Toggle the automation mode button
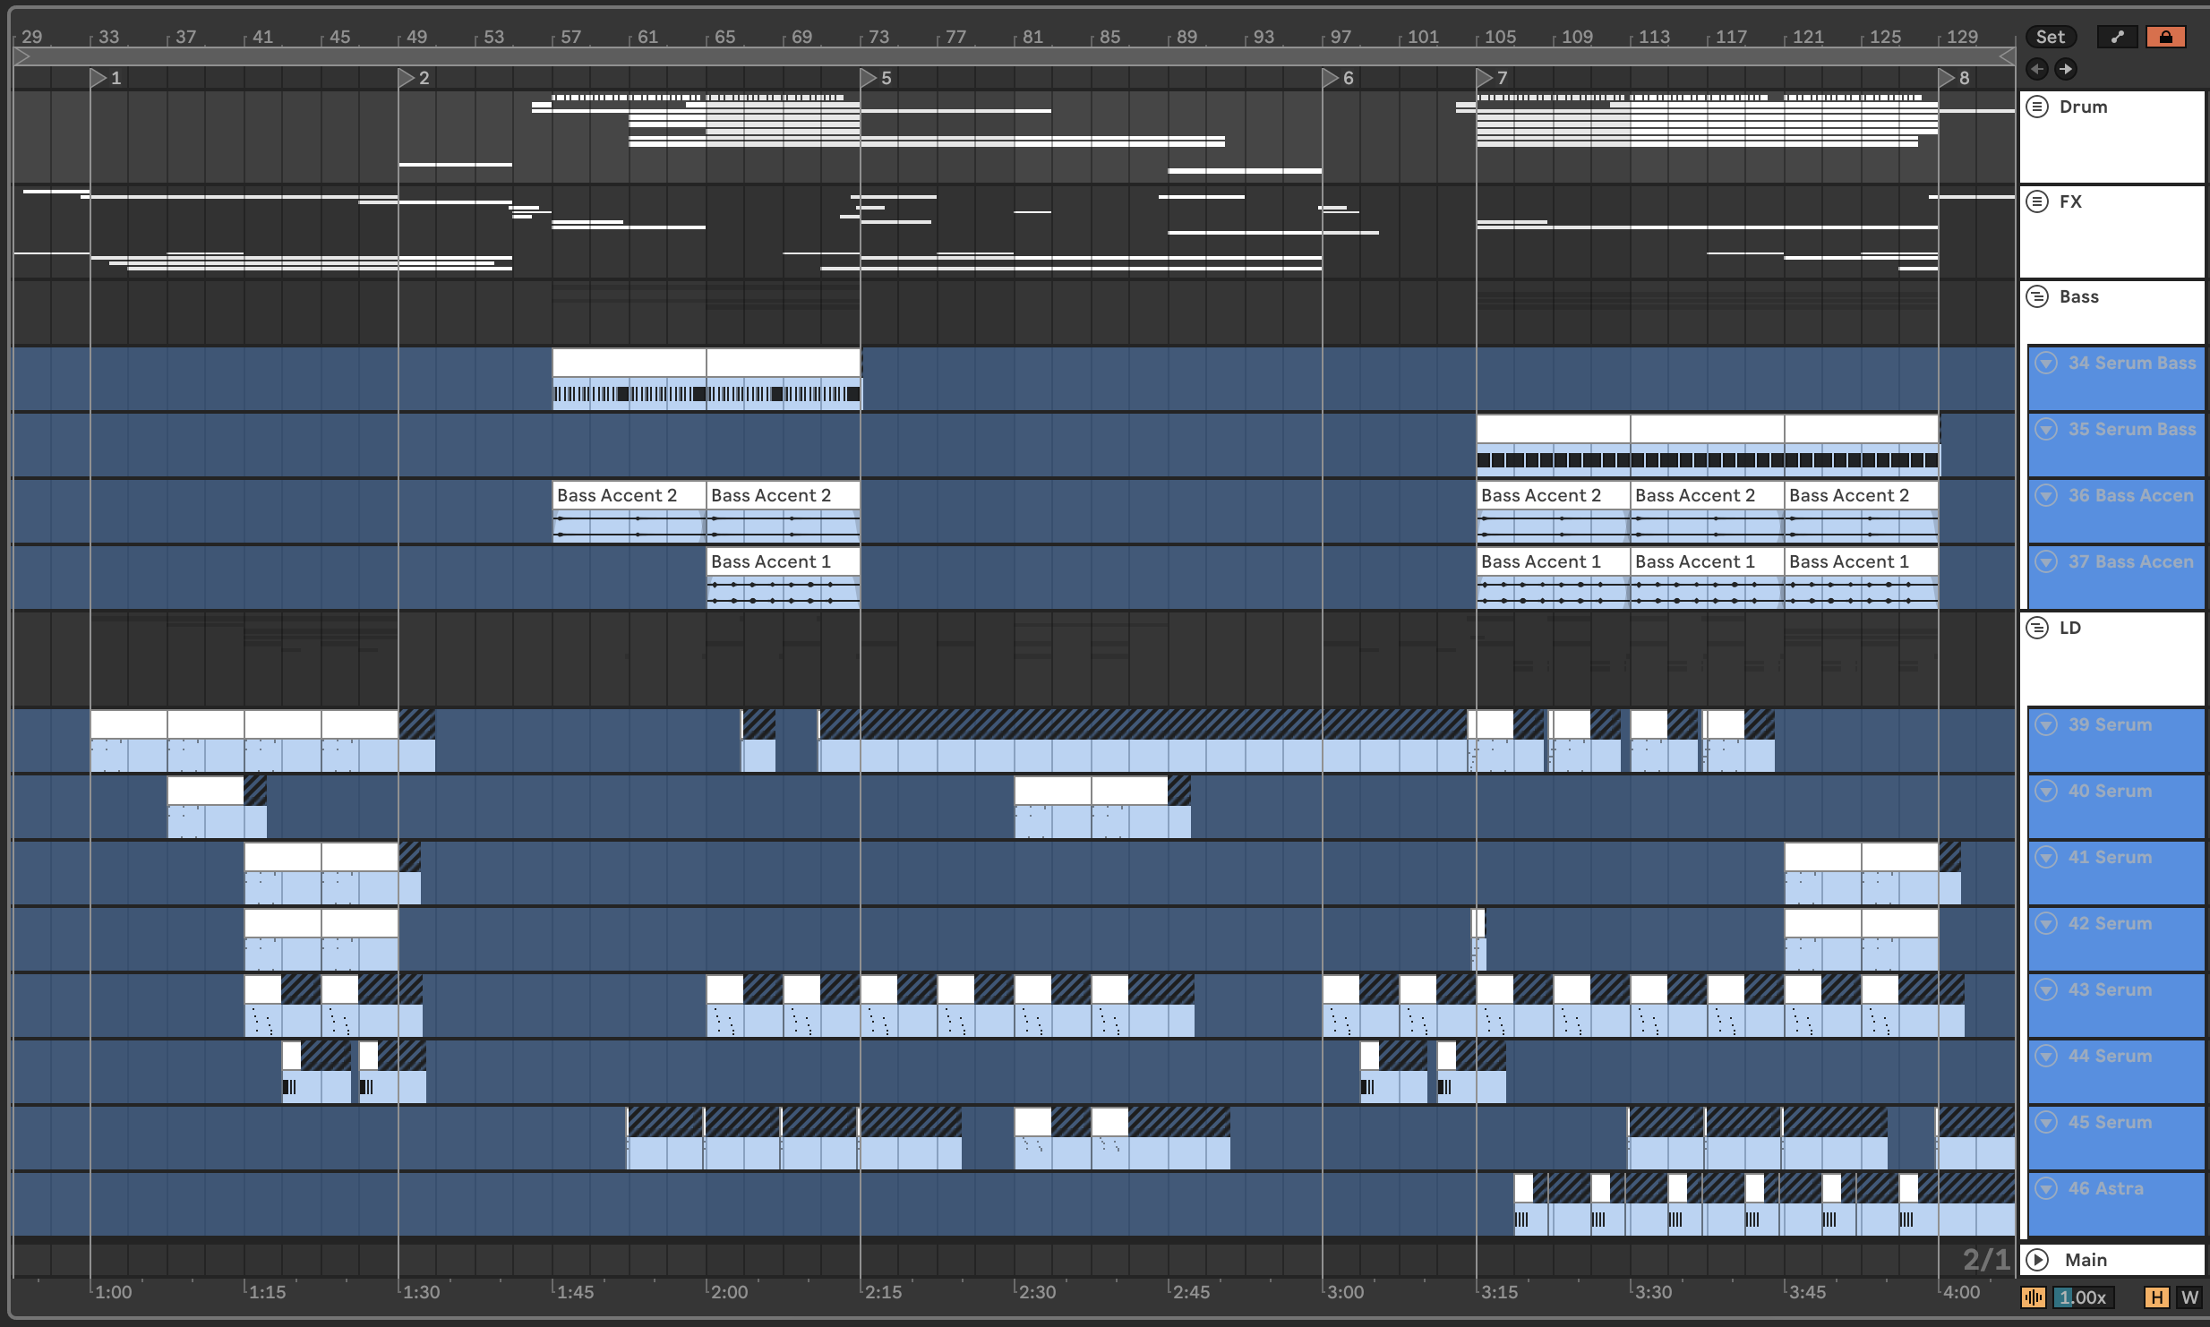Viewport: 2210px width, 1327px height. [x=2117, y=37]
